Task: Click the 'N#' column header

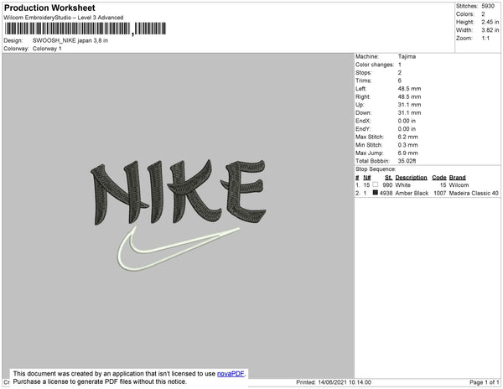Action: (x=367, y=178)
